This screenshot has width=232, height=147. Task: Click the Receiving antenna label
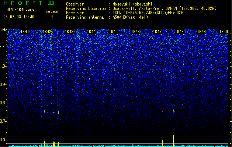coord(85,17)
